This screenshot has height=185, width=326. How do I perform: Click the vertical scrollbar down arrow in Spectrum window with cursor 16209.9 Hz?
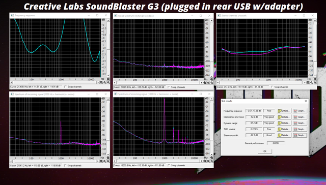(212, 155)
